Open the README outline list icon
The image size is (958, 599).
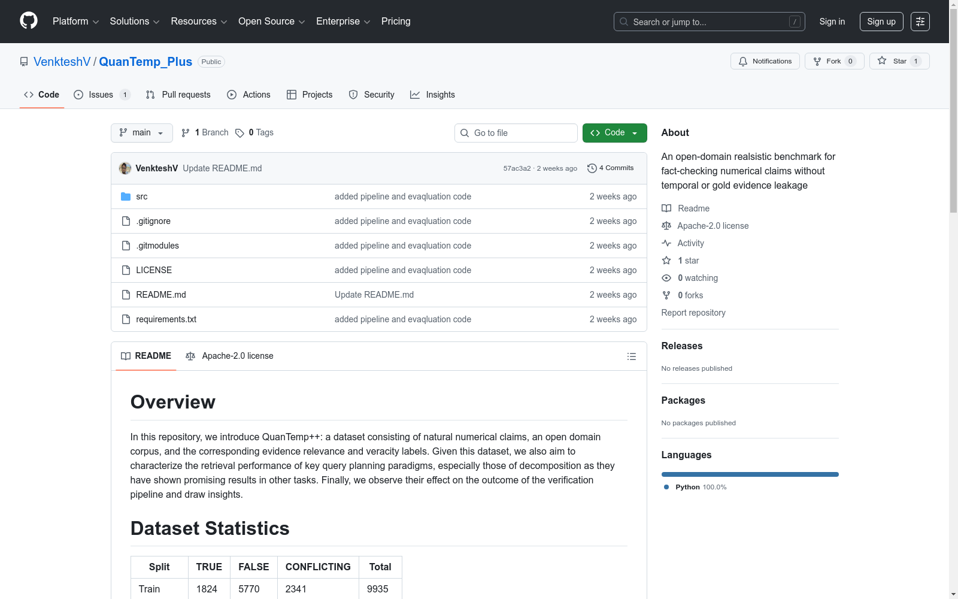point(632,356)
